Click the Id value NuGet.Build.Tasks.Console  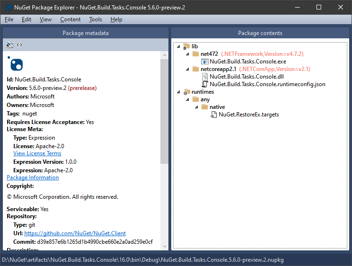pyautogui.click(x=48, y=80)
